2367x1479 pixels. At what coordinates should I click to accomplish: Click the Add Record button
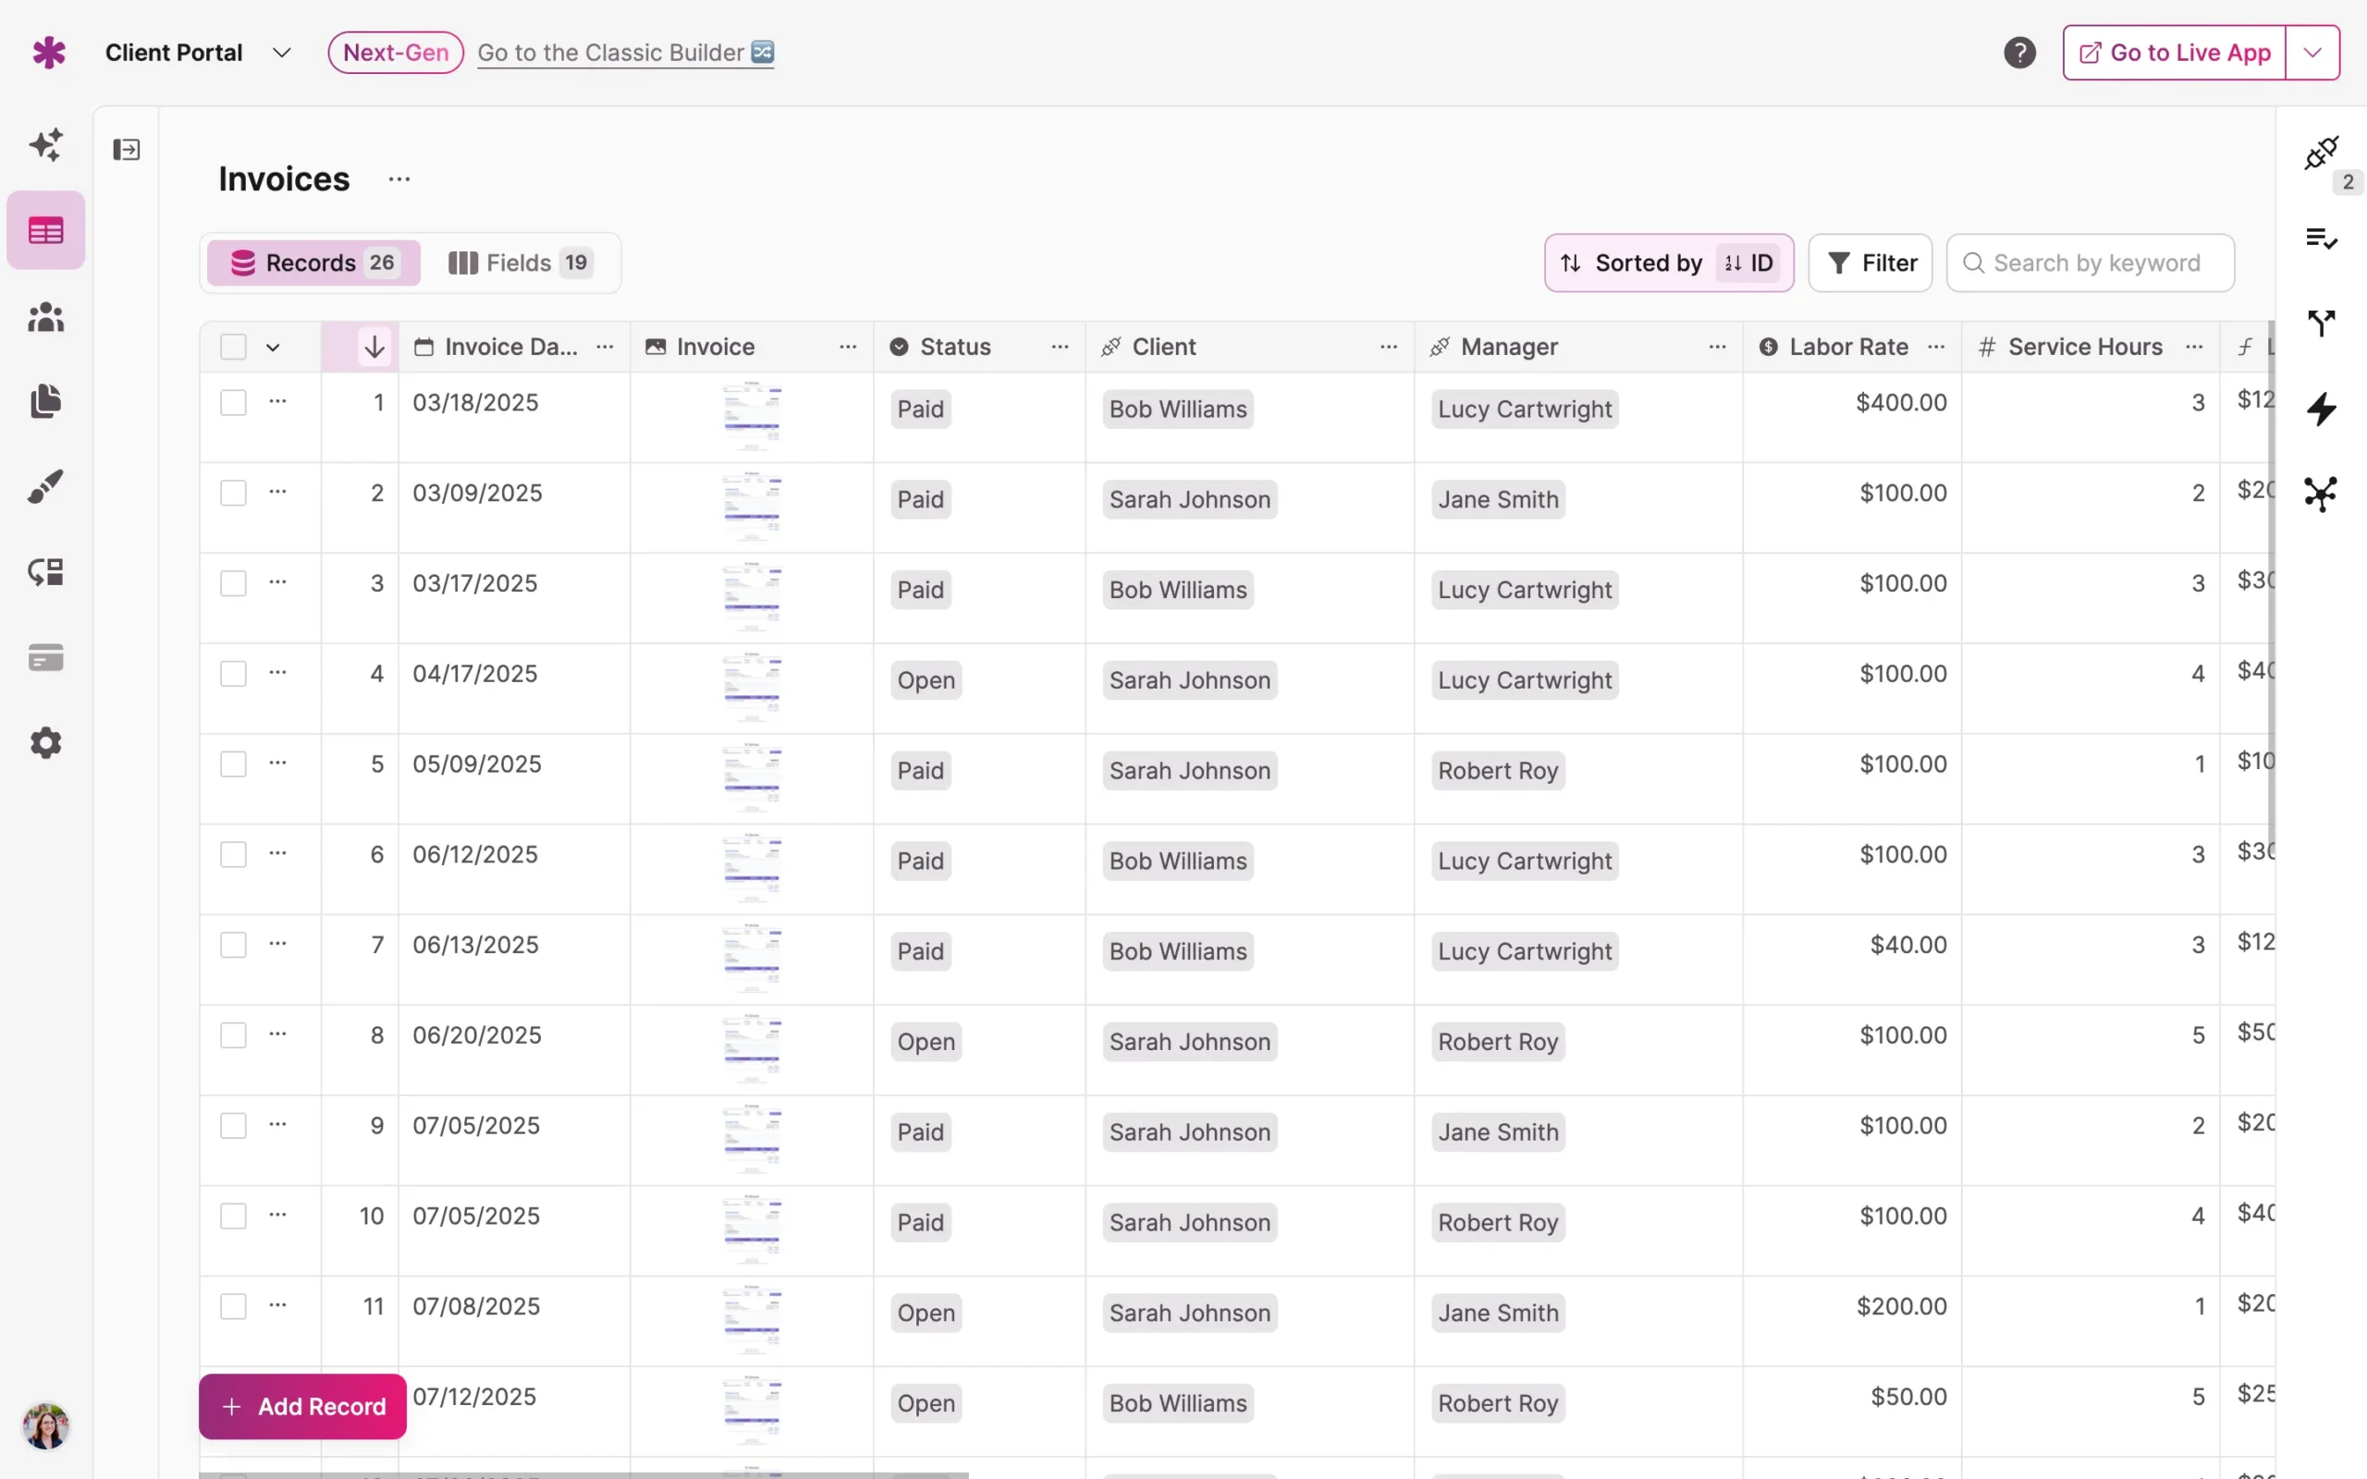coord(301,1406)
